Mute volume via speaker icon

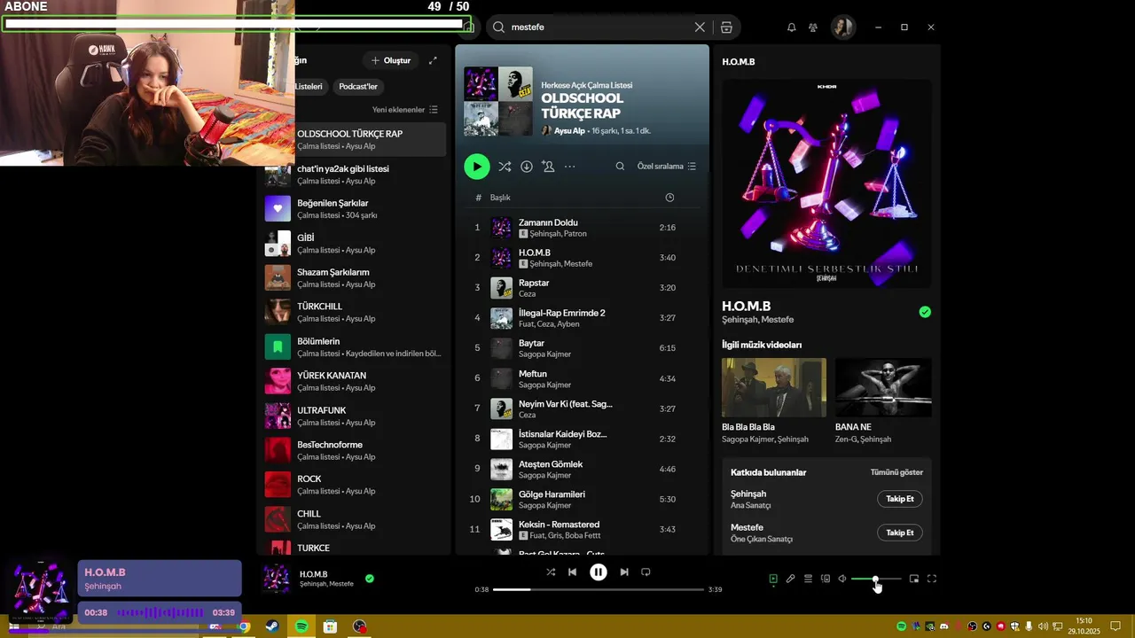click(x=842, y=579)
